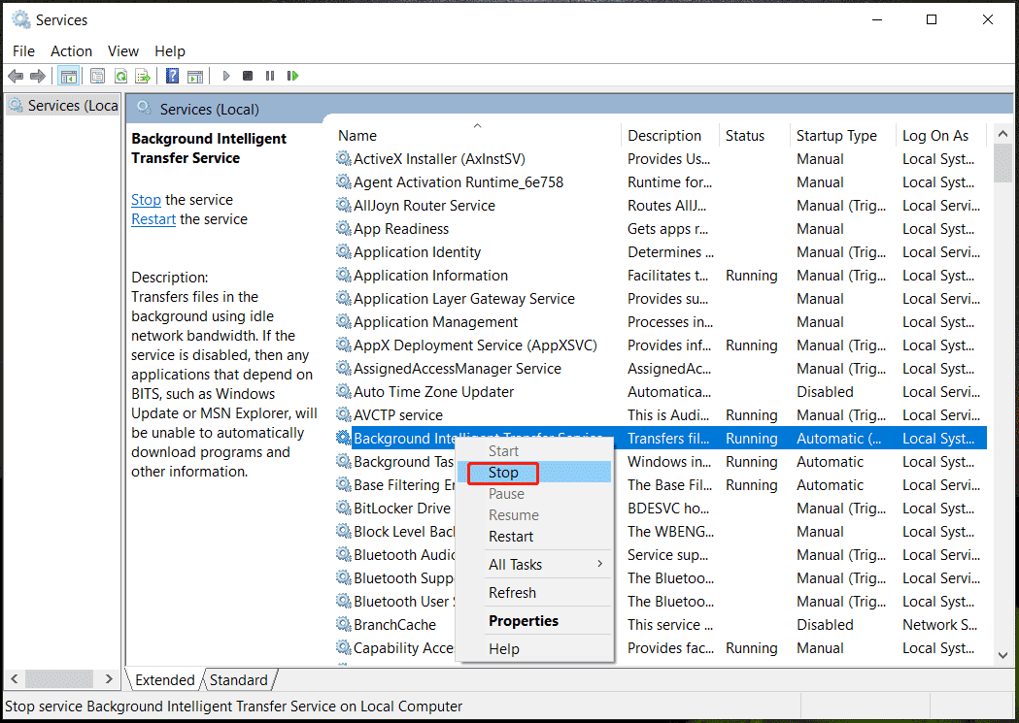
Task: Click the Back arrow in toolbar
Action: pos(16,76)
